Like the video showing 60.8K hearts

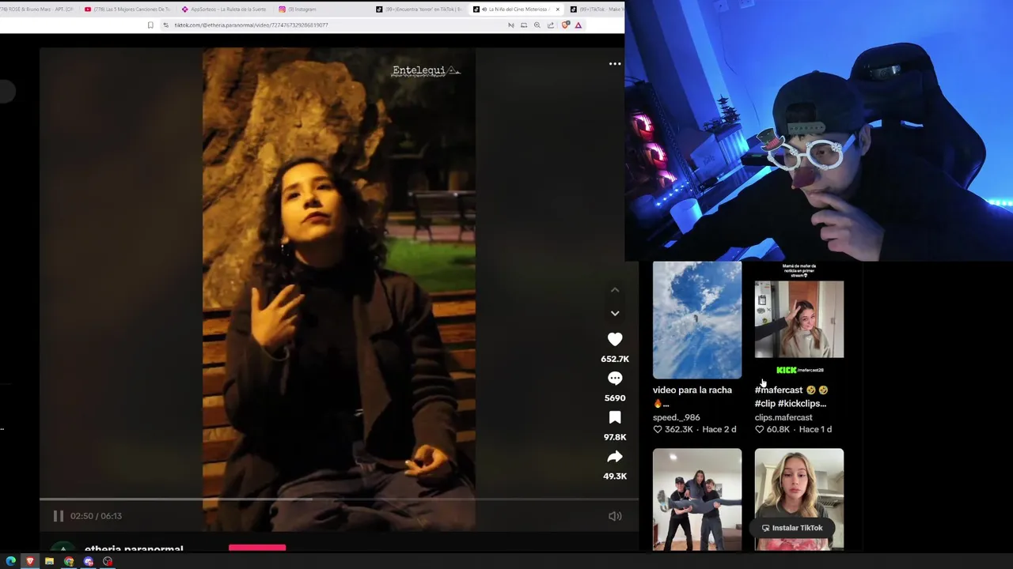759,429
